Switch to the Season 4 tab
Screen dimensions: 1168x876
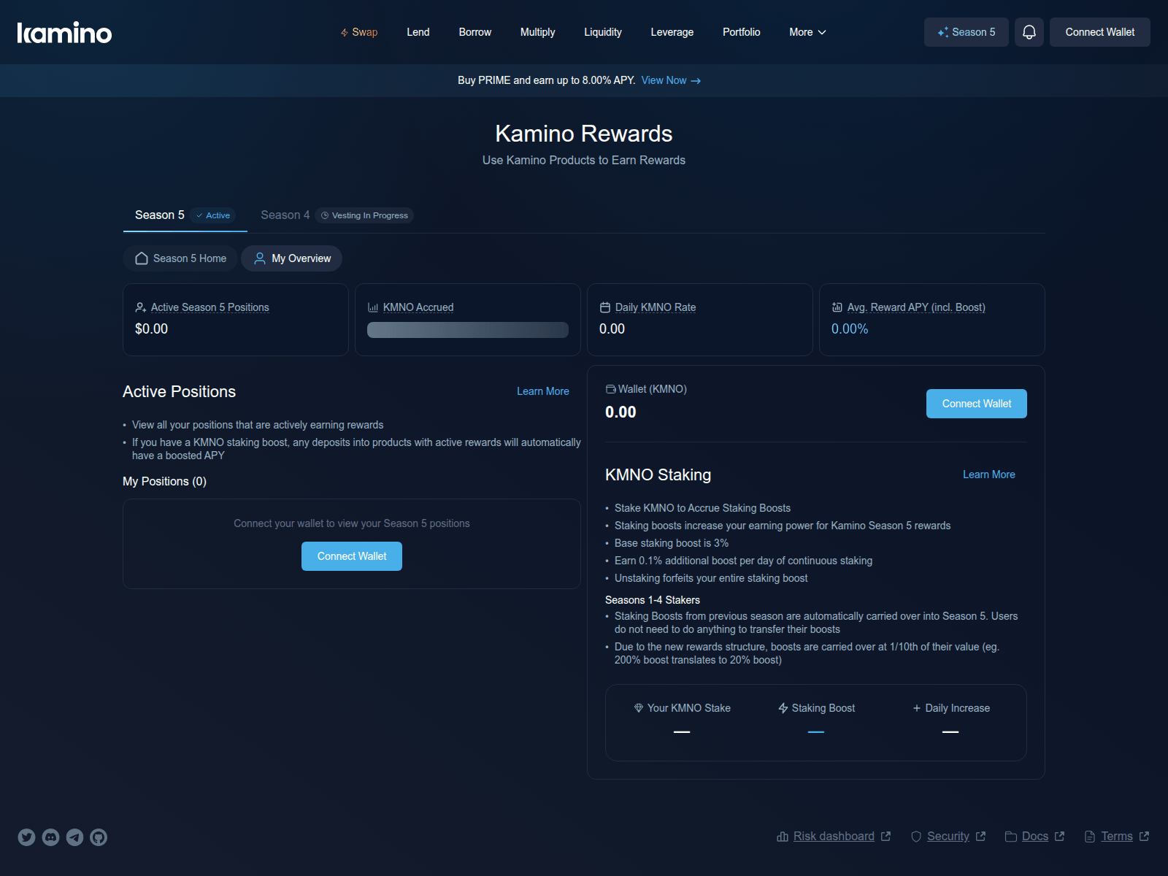pyautogui.click(x=285, y=215)
